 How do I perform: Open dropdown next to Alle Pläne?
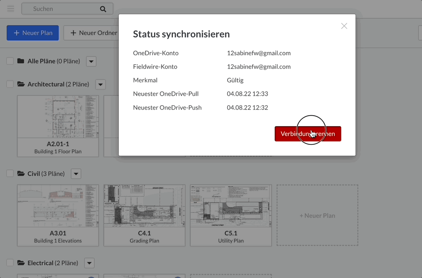pyautogui.click(x=91, y=61)
